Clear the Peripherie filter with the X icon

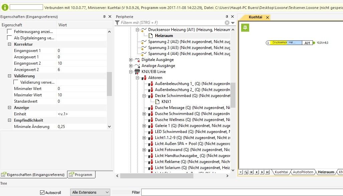pos(227,23)
